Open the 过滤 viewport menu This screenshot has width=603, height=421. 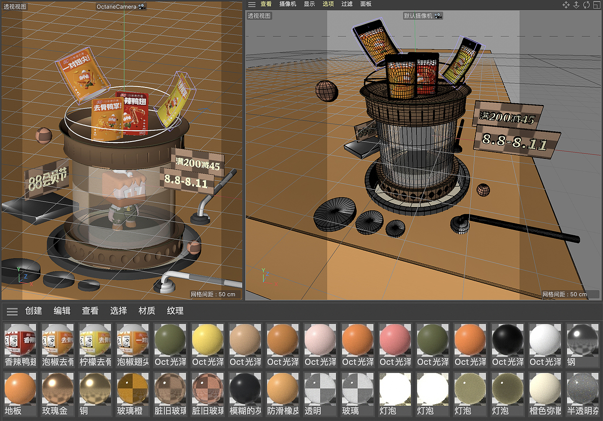pos(347,4)
